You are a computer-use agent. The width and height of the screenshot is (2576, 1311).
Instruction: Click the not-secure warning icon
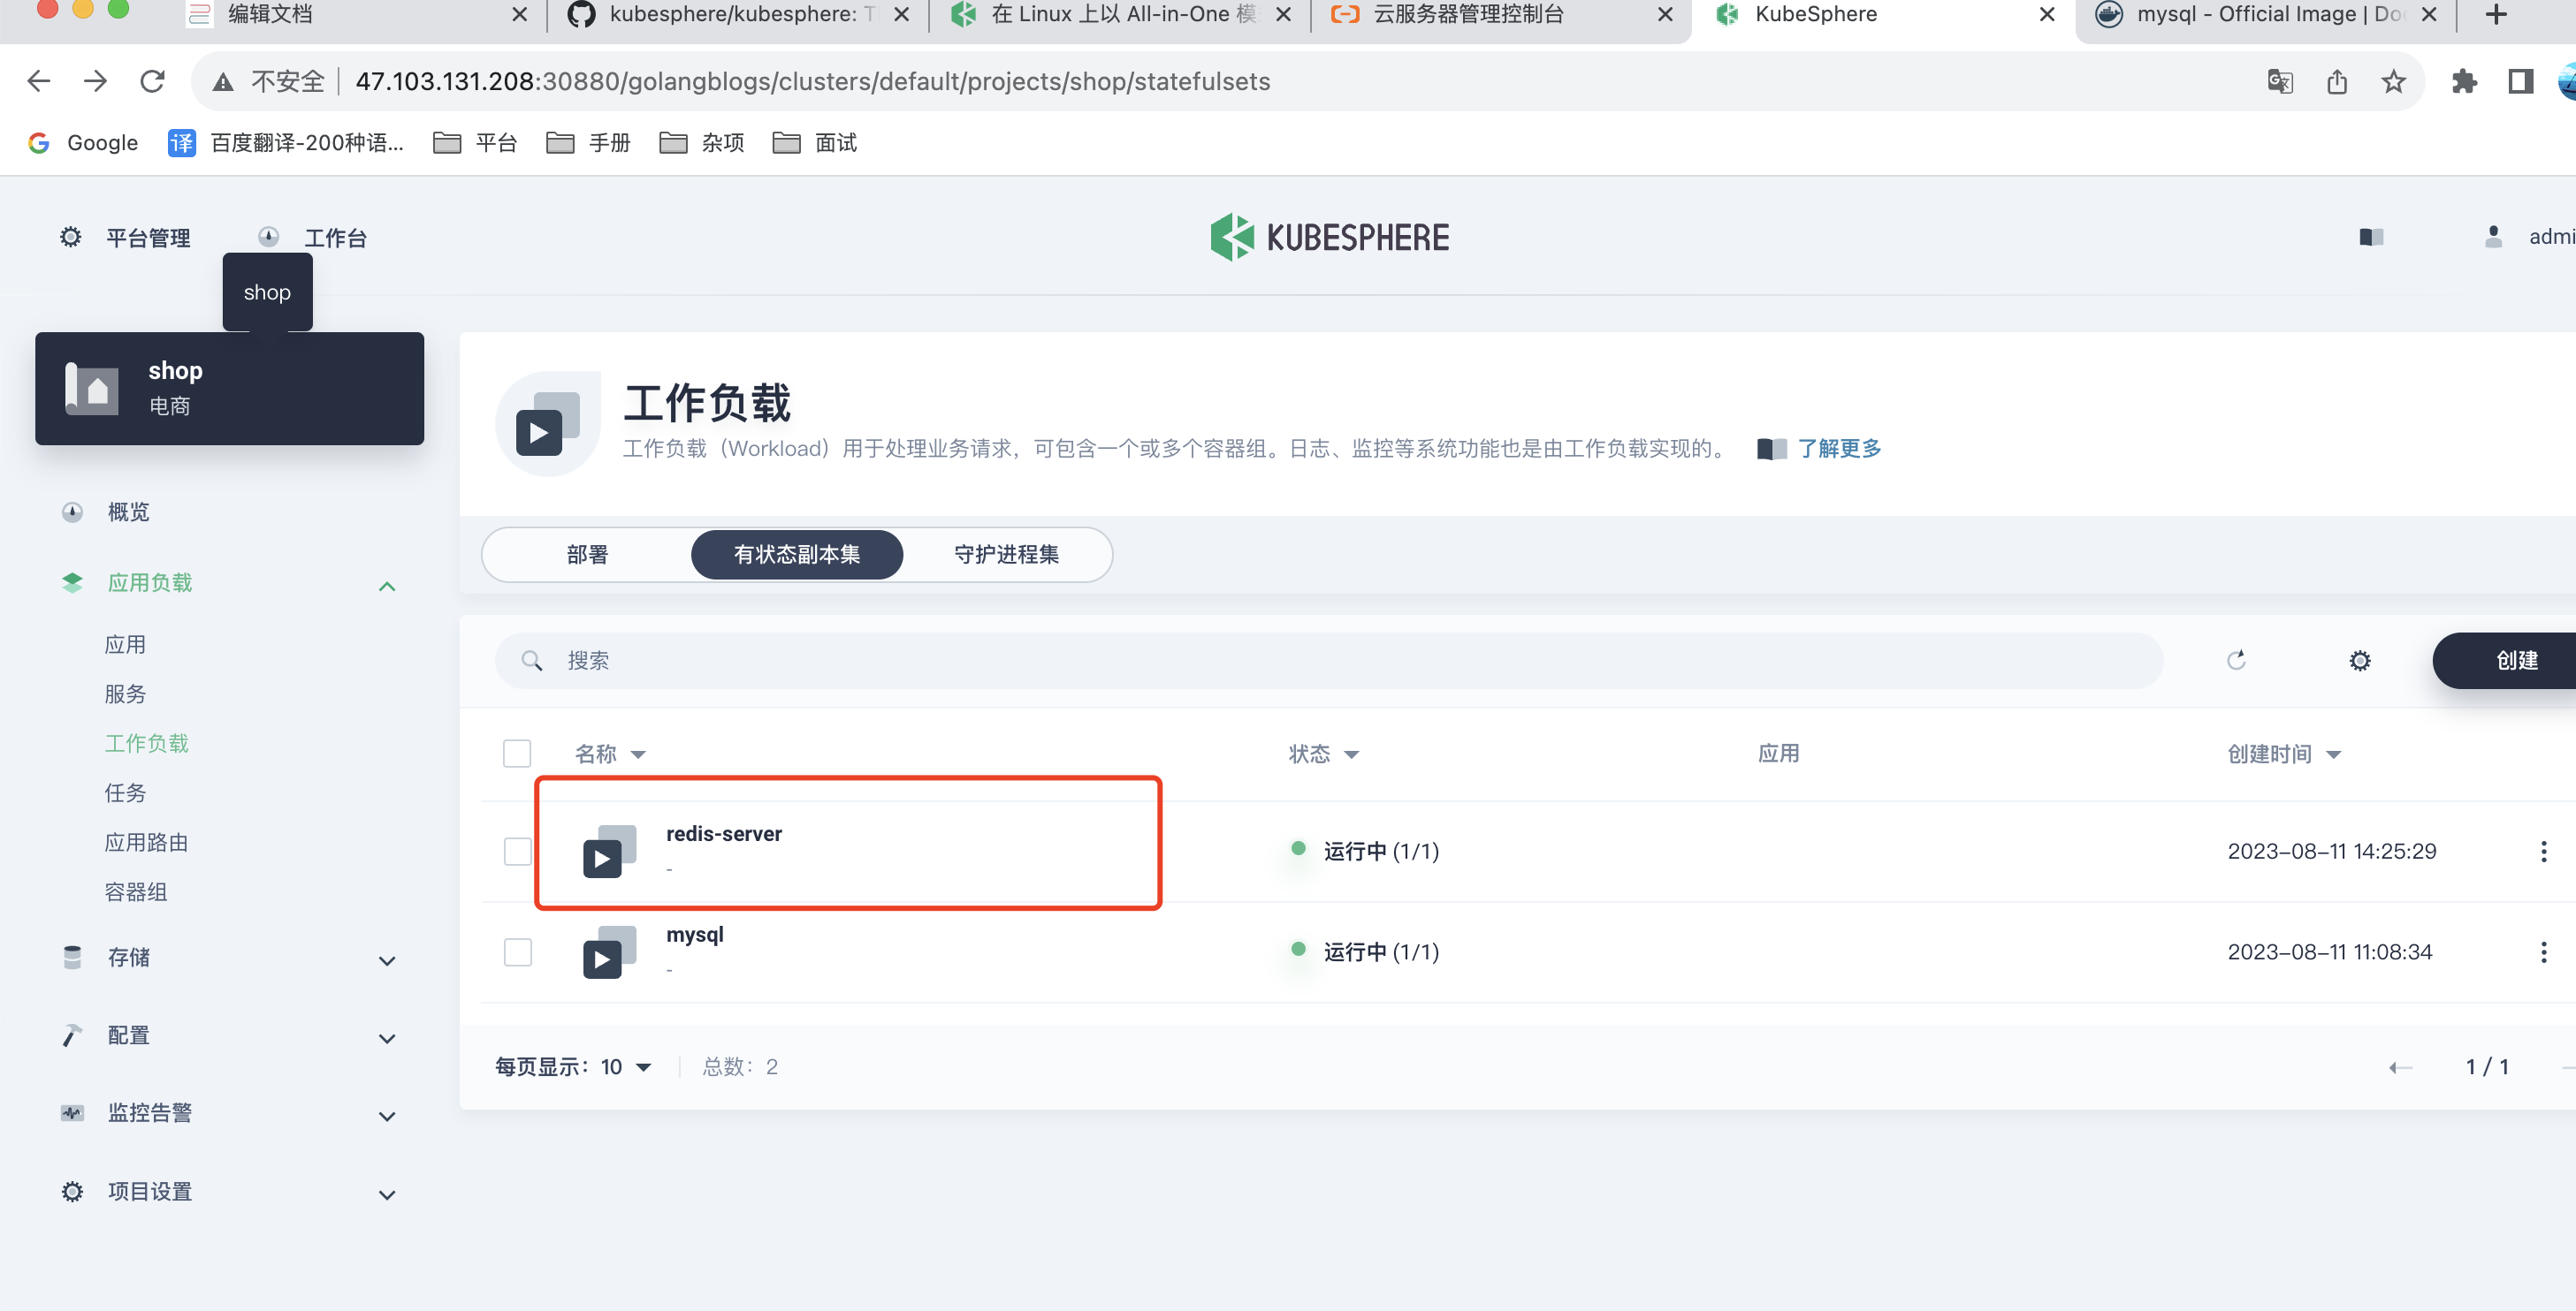(x=223, y=82)
